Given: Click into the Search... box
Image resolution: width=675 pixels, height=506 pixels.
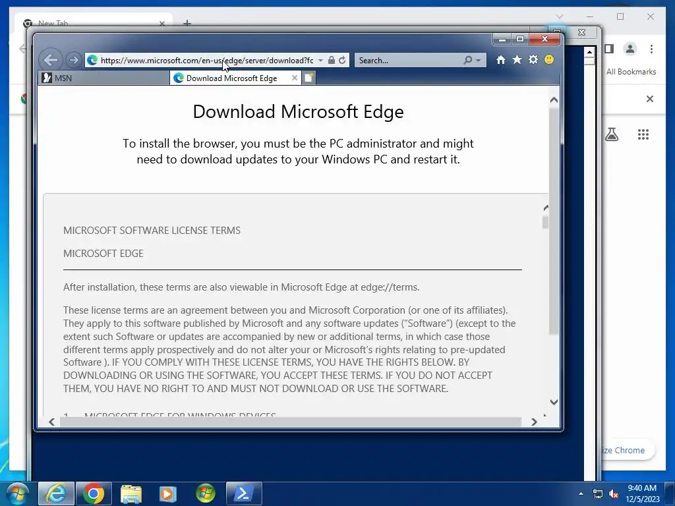Looking at the screenshot, I should (x=409, y=60).
